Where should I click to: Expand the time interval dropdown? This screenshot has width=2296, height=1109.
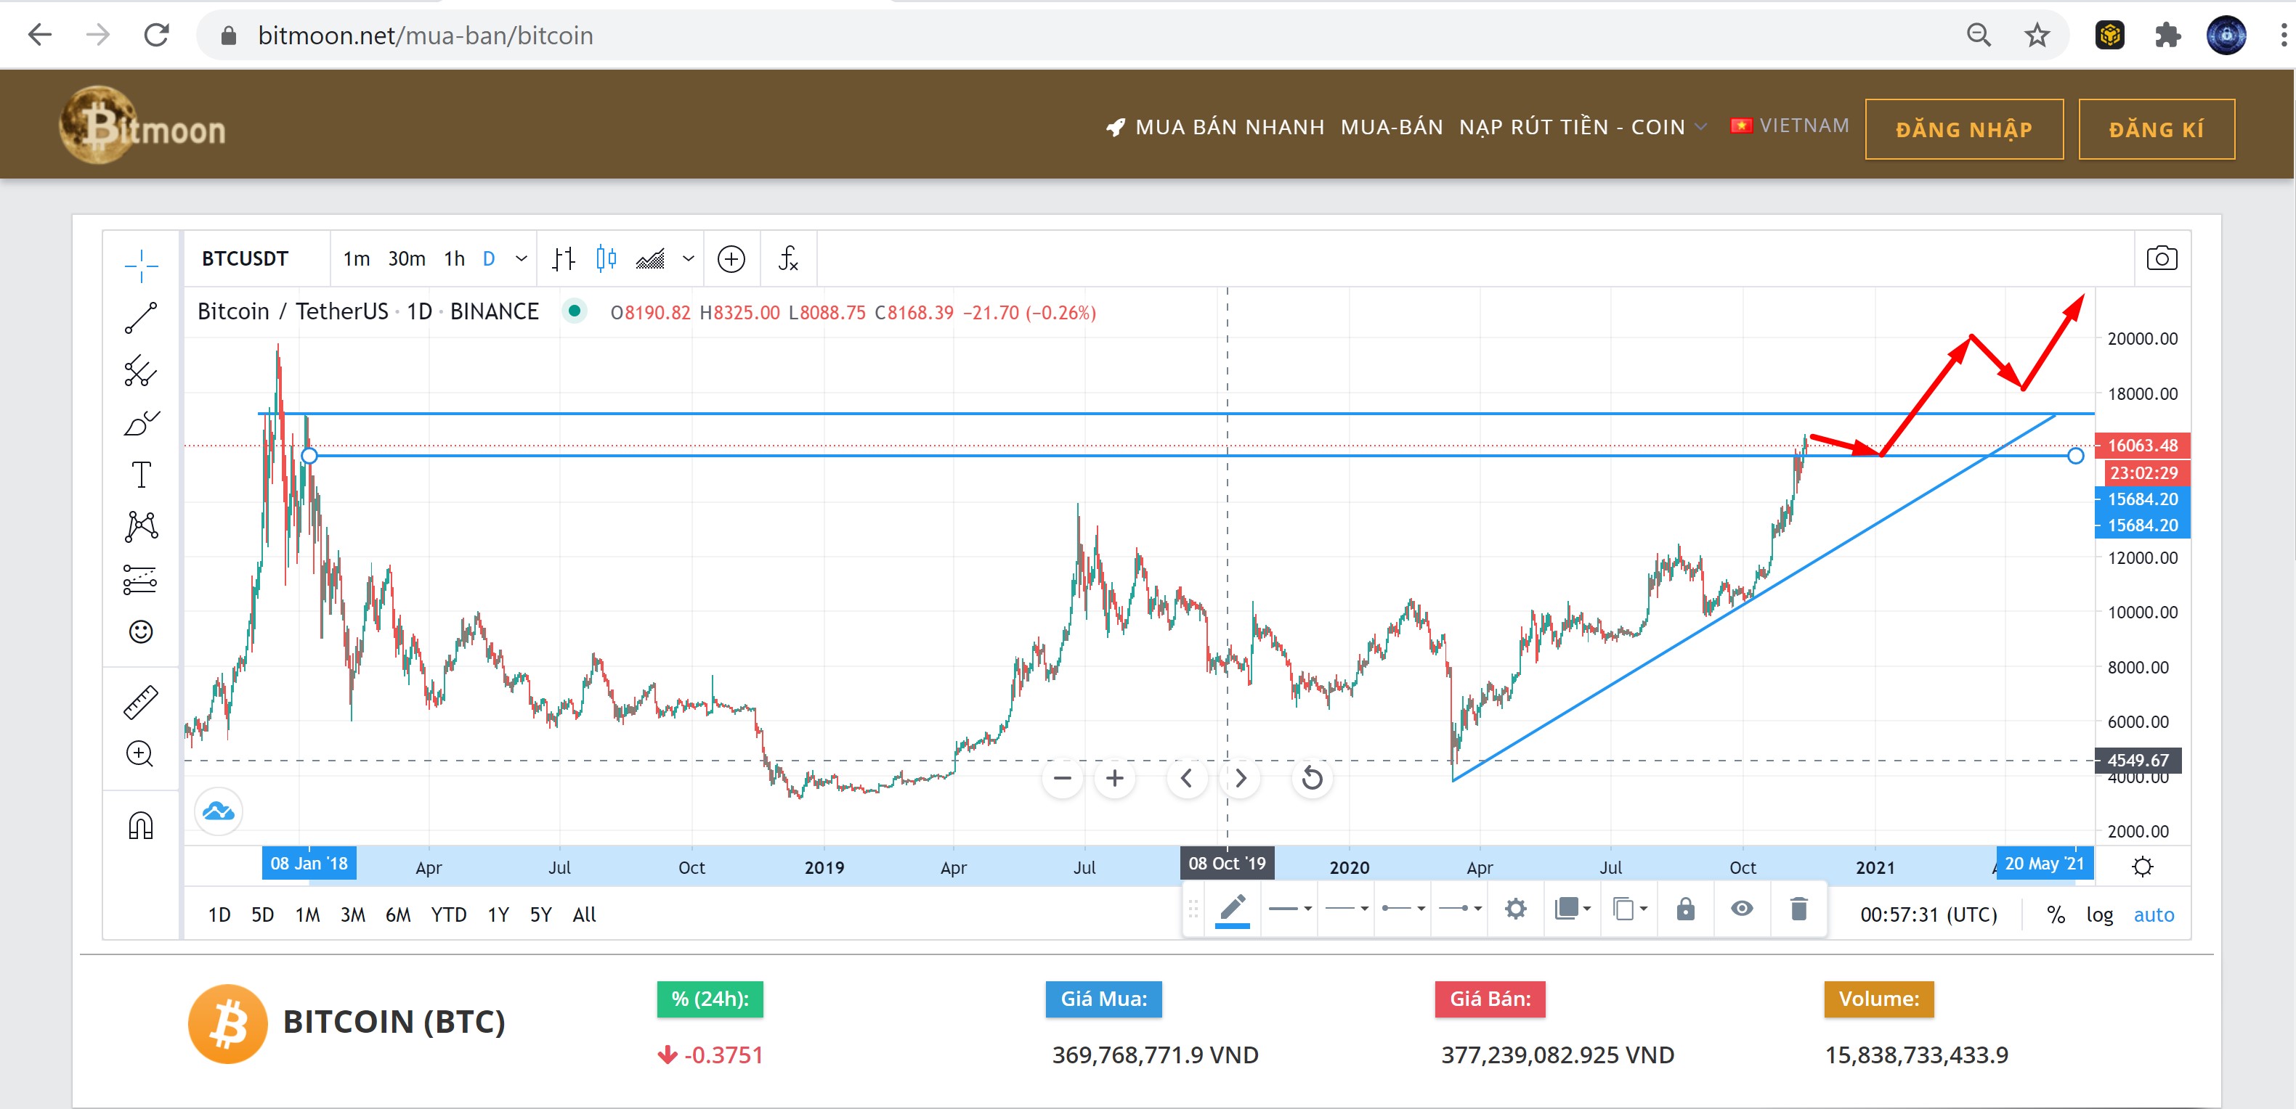click(x=522, y=258)
